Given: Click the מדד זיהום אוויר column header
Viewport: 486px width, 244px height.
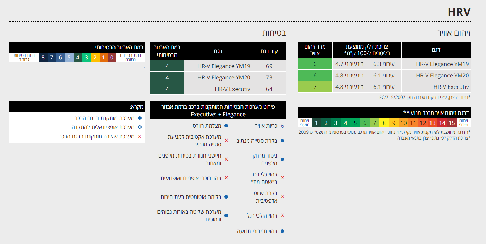Looking at the screenshot, I should click(x=315, y=50).
